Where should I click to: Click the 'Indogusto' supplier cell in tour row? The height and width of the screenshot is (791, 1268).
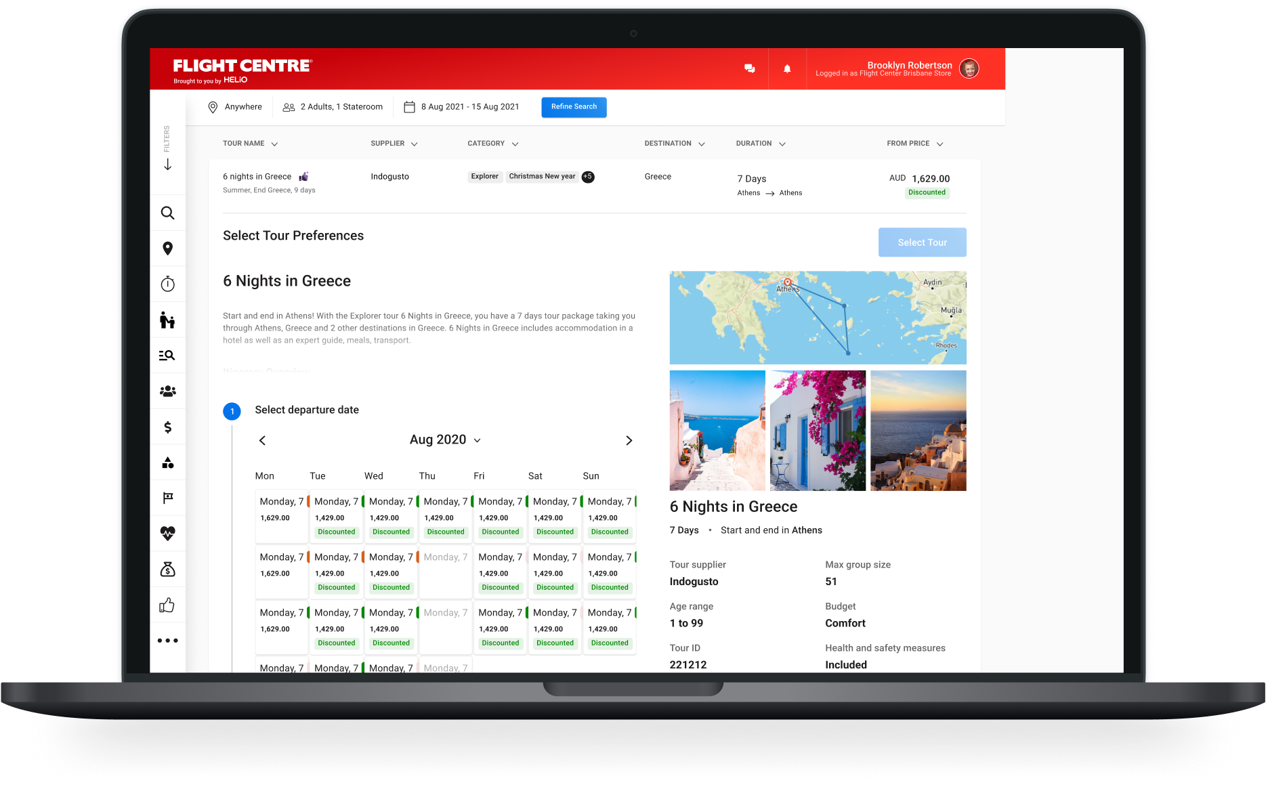coord(389,177)
